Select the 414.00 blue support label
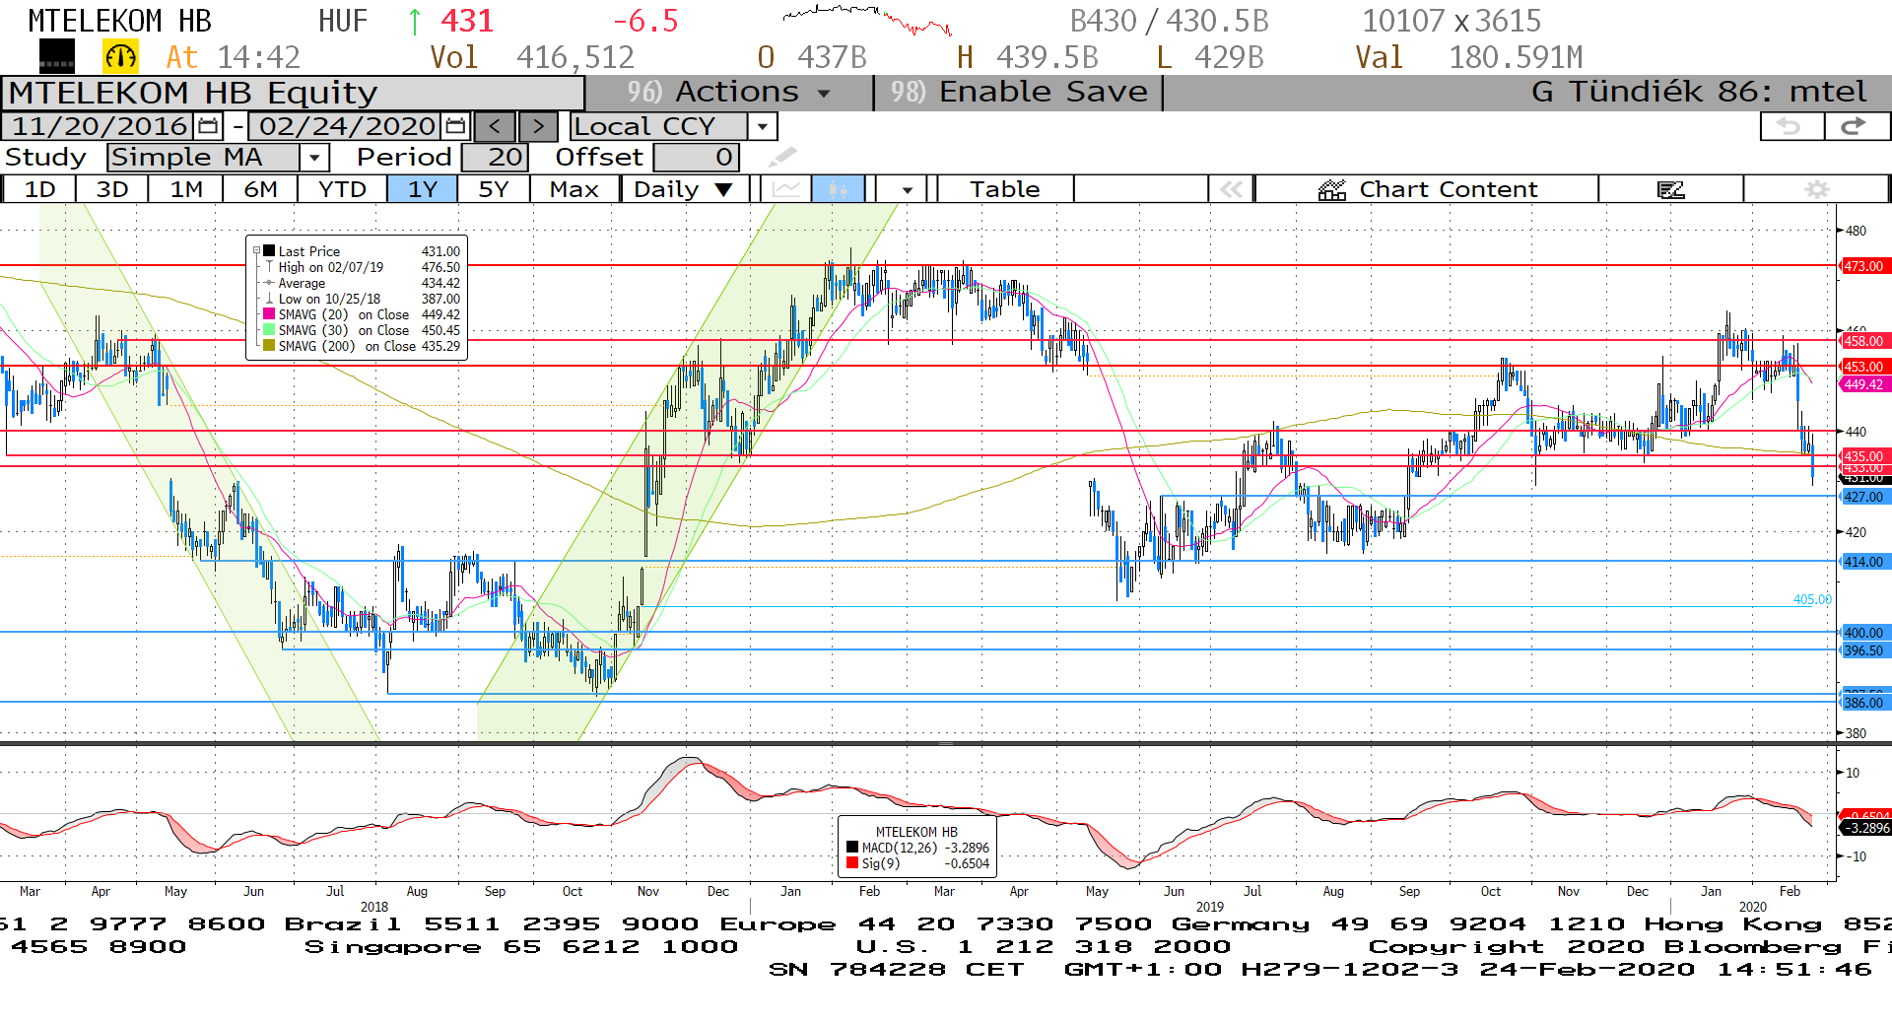1892x1024 pixels. click(1863, 562)
